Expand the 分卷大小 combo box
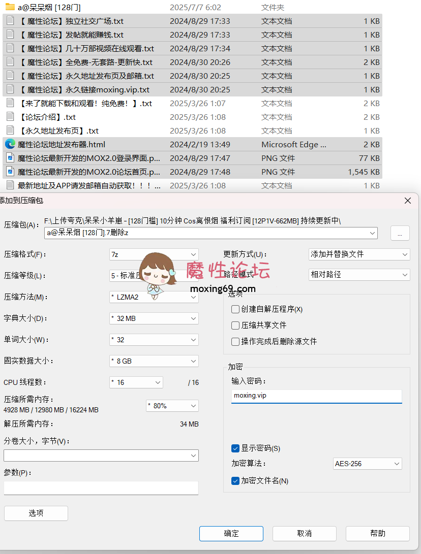421x554 pixels. pos(101,455)
